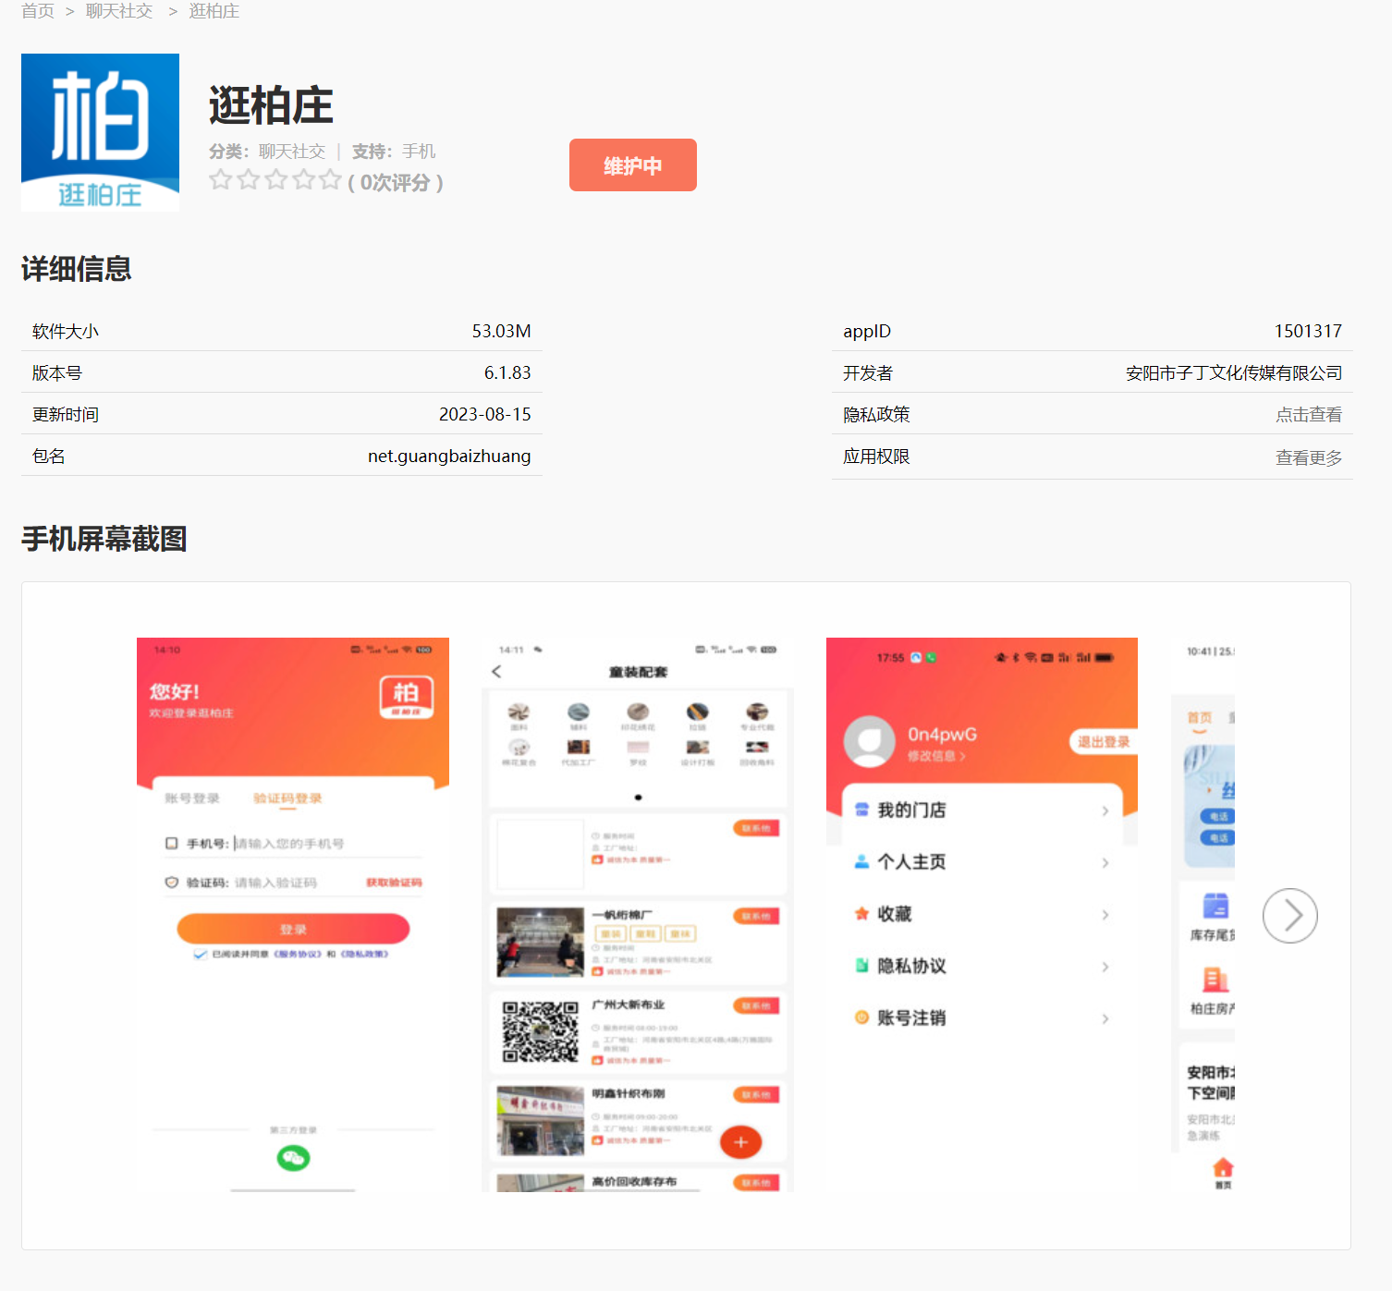Click the 一帆绗棉厂 listing thumbnail
The image size is (1392, 1291).
540,943
